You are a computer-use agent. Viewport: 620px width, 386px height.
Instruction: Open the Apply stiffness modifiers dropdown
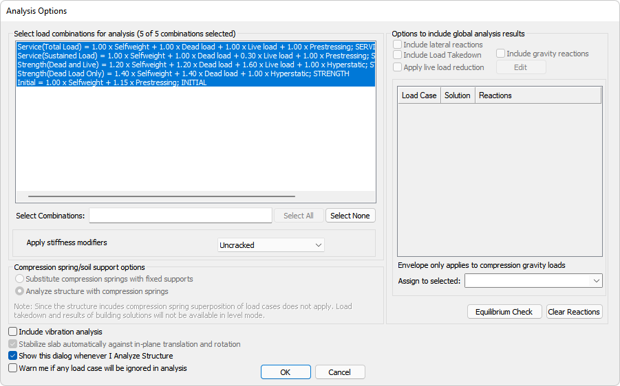(x=270, y=245)
